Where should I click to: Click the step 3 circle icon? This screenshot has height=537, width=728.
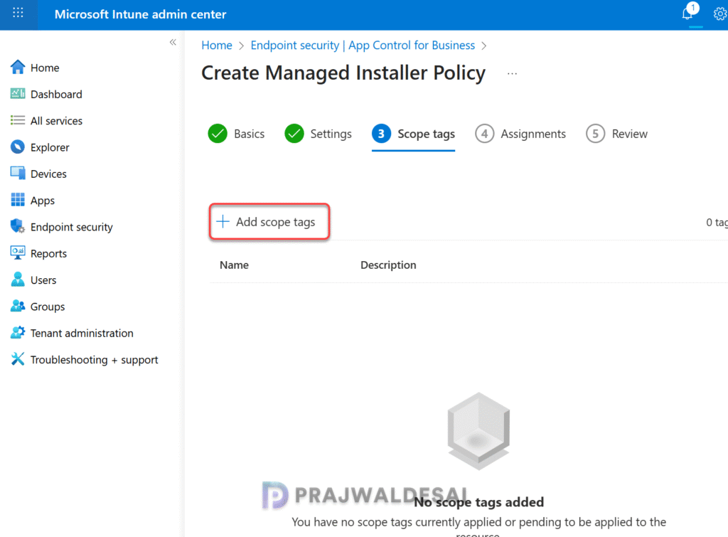381,134
